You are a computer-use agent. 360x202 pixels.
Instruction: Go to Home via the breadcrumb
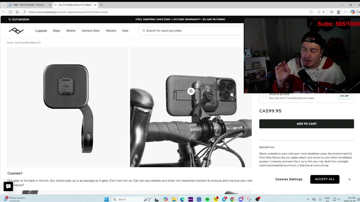(10, 43)
